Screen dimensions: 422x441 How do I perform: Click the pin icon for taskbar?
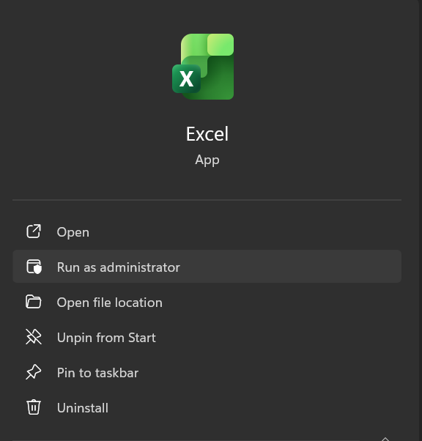click(x=34, y=372)
